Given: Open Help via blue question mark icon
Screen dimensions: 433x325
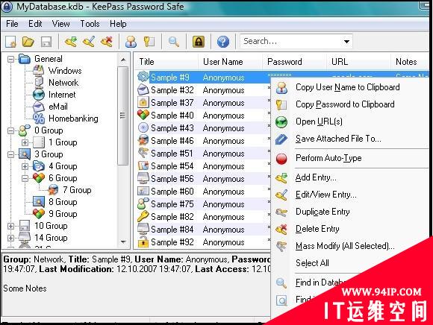Looking at the screenshot, I should 223,42.
